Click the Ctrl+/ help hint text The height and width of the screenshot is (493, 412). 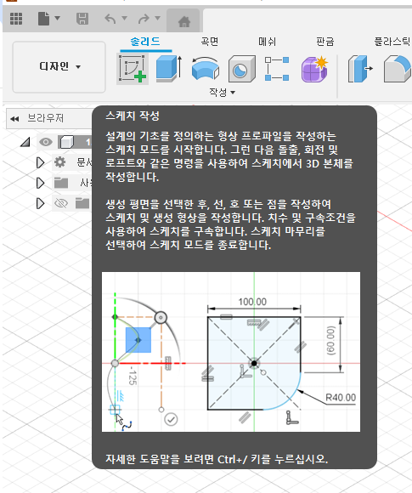[x=217, y=459]
